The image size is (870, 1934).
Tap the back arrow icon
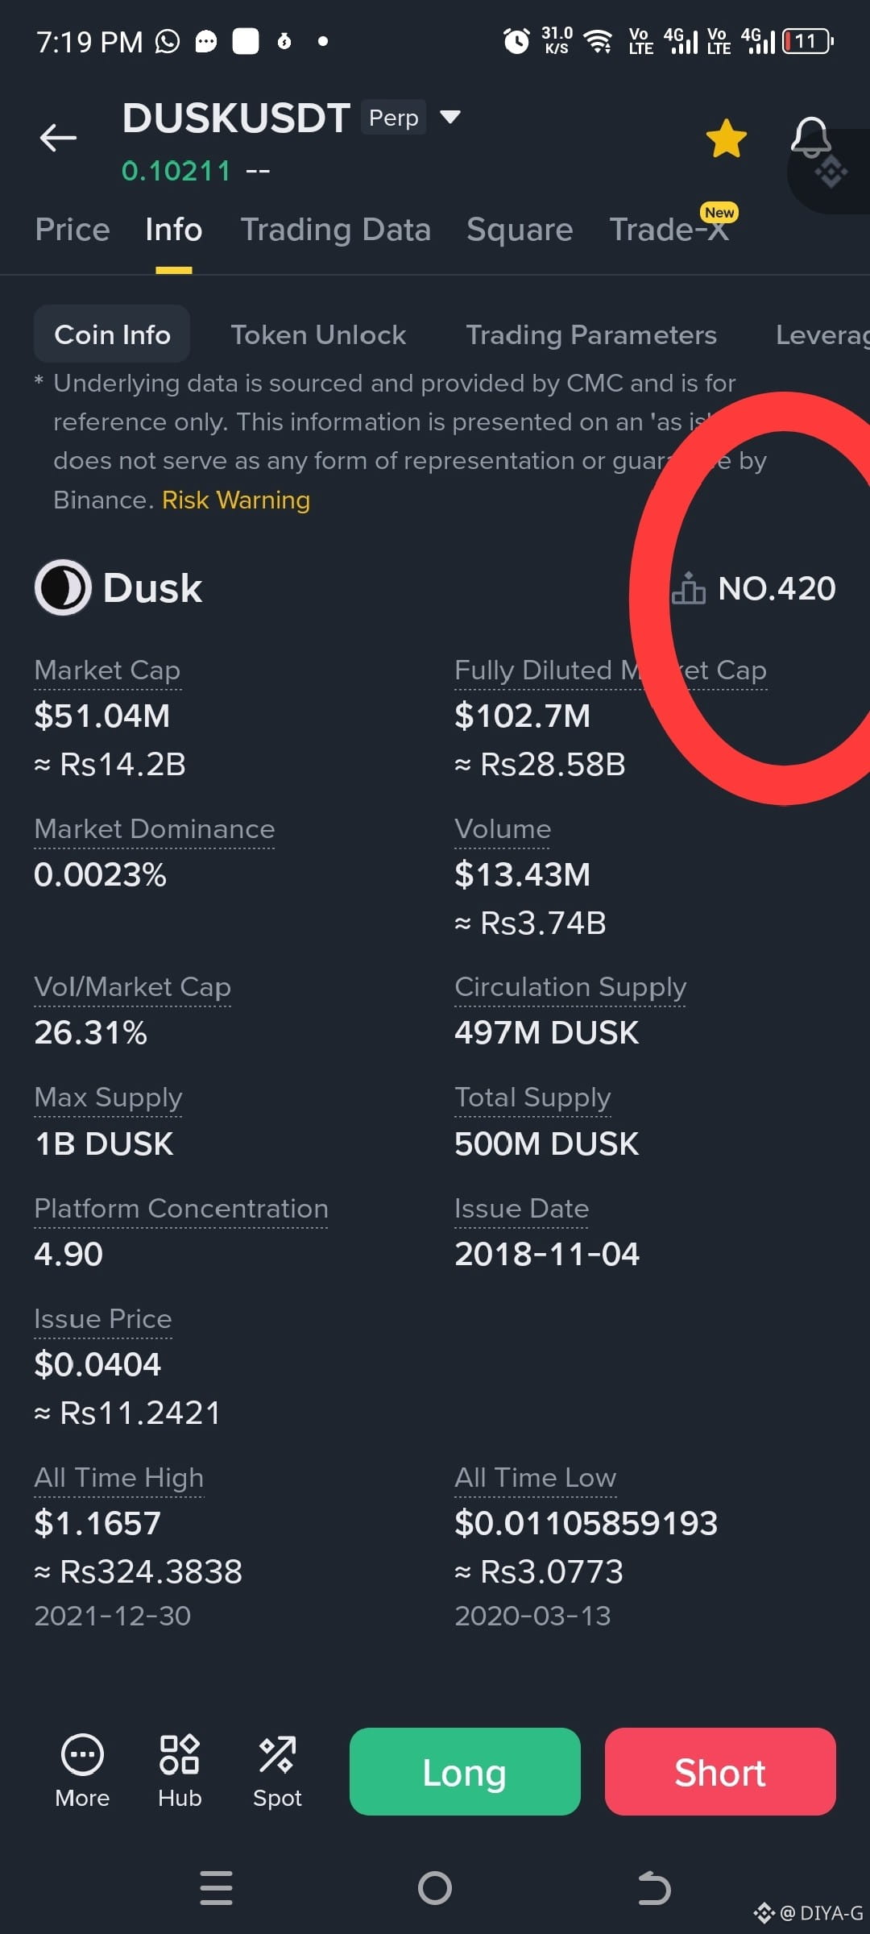click(x=58, y=138)
